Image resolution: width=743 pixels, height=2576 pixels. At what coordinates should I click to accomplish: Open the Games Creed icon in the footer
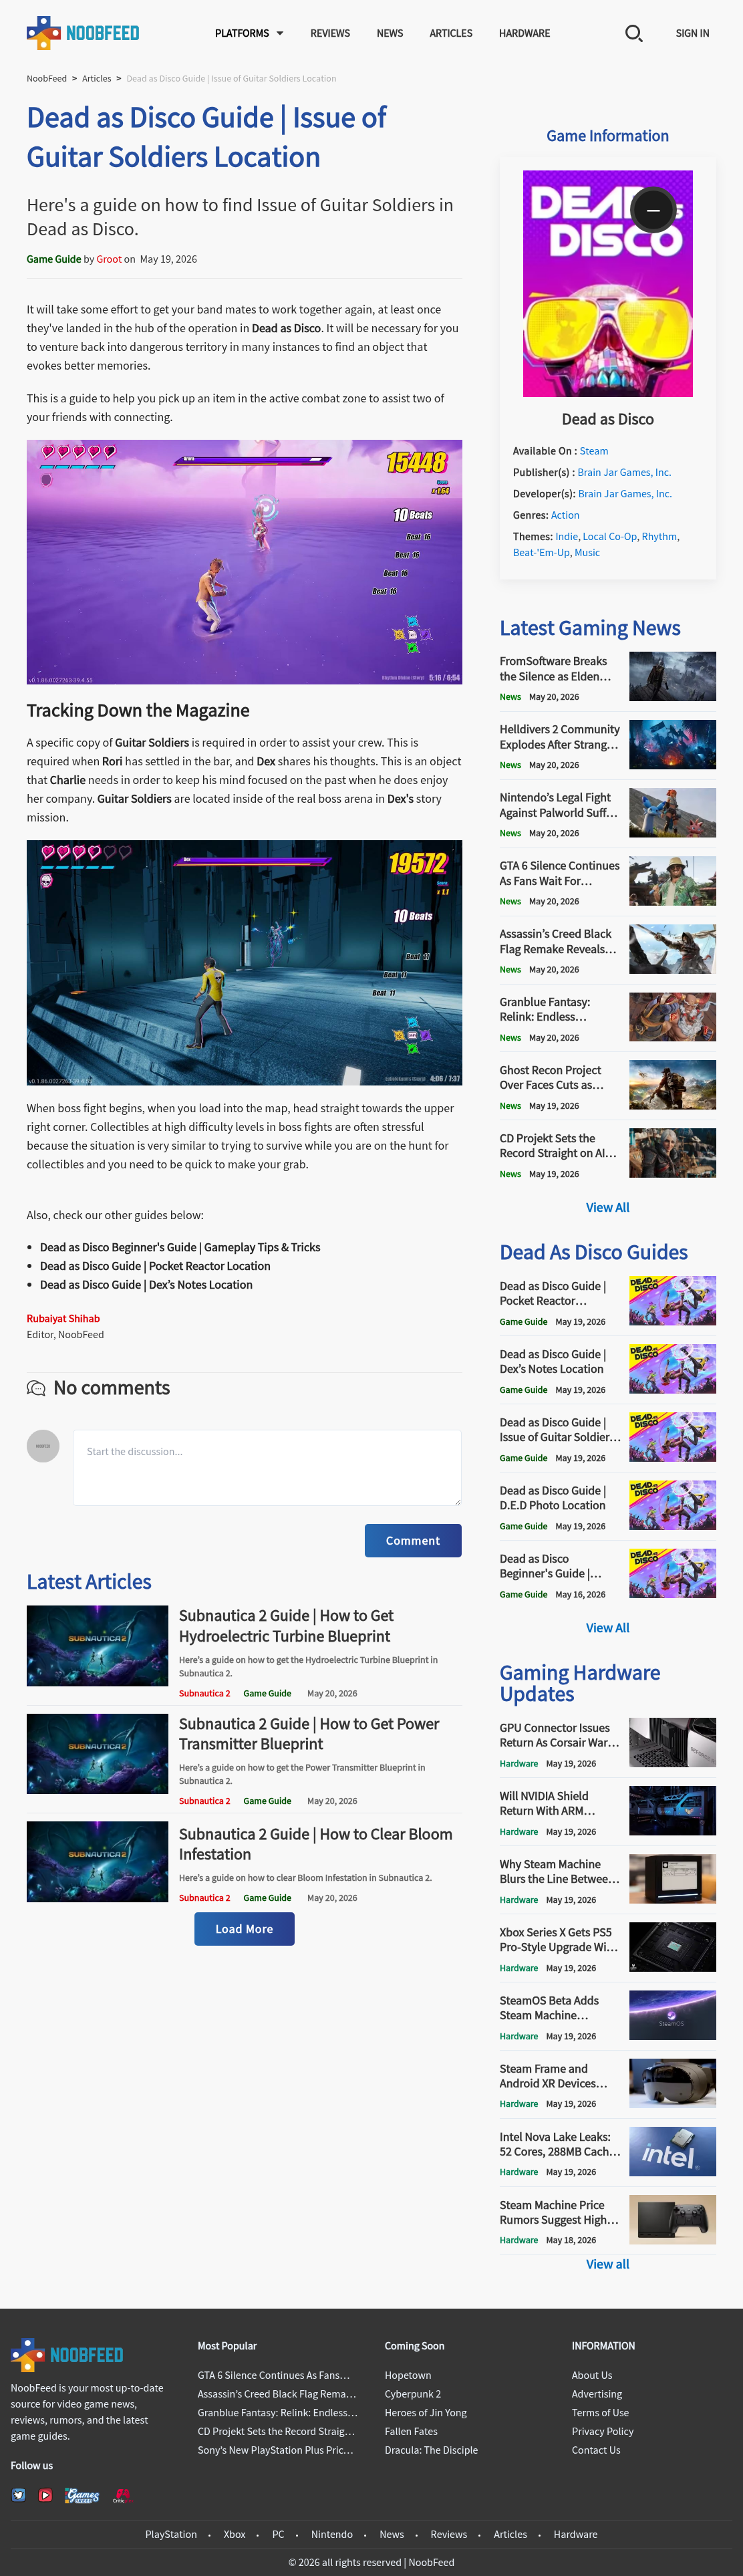click(x=82, y=2495)
